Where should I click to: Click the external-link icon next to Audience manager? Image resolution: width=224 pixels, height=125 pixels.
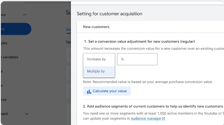pyautogui.click(x=164, y=119)
